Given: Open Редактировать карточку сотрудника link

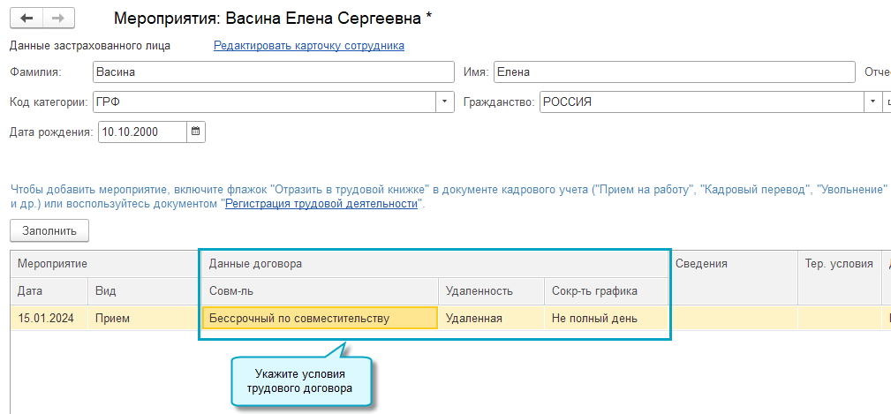Looking at the screenshot, I should tap(309, 46).
